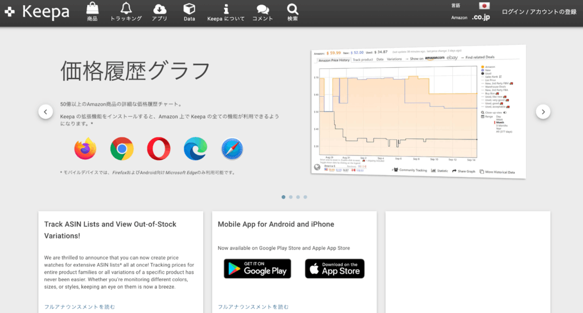The height and width of the screenshot is (313, 583).
Task: Click Track ASIN Lists announcement heading
Action: (x=110, y=230)
